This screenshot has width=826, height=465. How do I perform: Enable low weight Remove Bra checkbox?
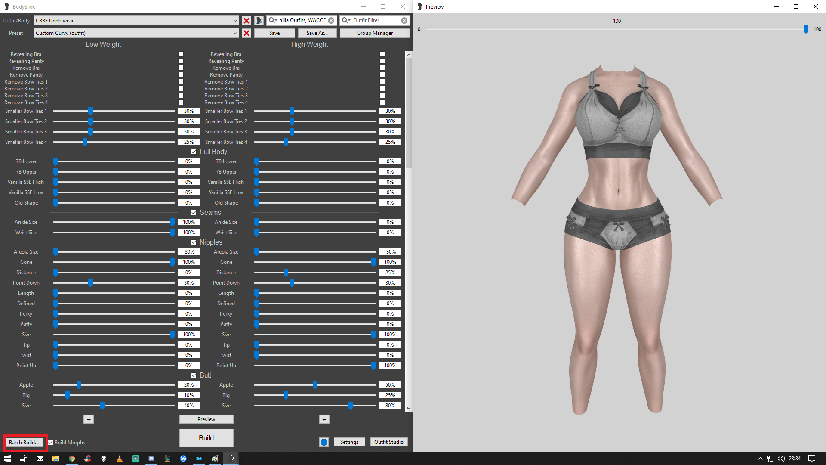coord(181,68)
